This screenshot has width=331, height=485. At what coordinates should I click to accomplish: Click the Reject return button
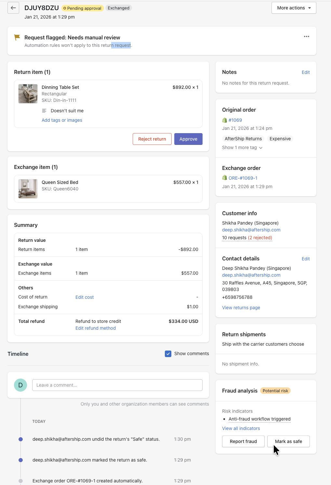pyautogui.click(x=152, y=139)
